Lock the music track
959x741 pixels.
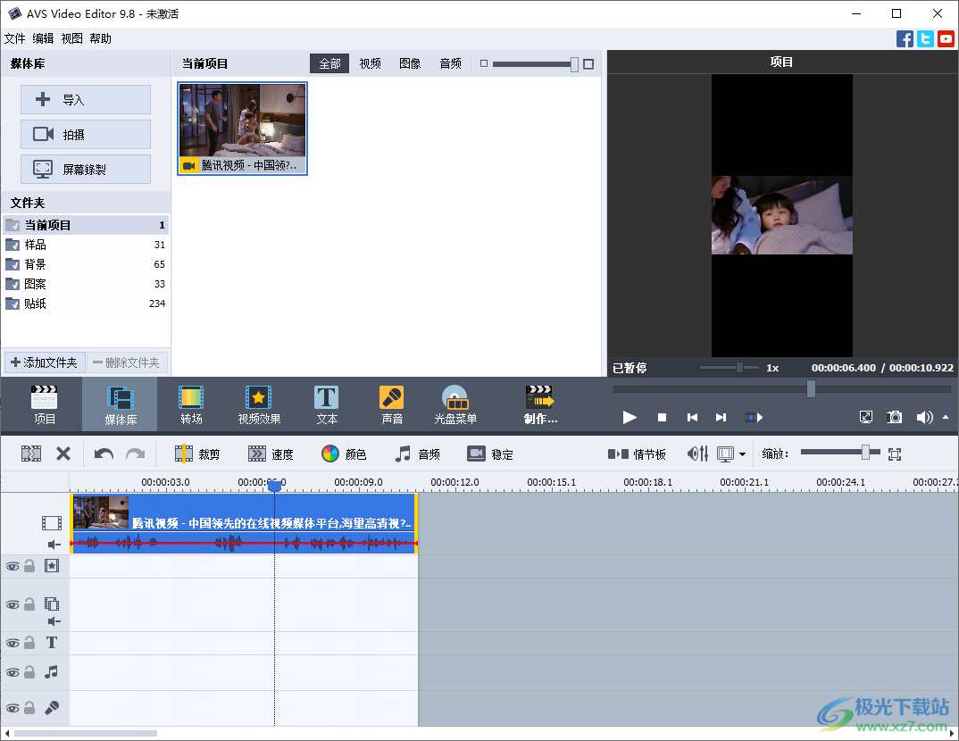(29, 672)
